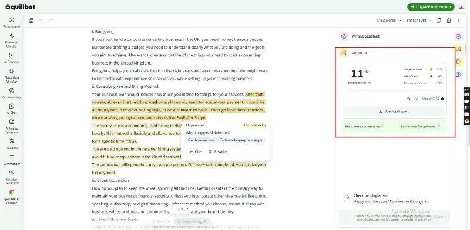Give thumbs down on detection result
Screen dimensions: 470x230
click(x=416, y=99)
